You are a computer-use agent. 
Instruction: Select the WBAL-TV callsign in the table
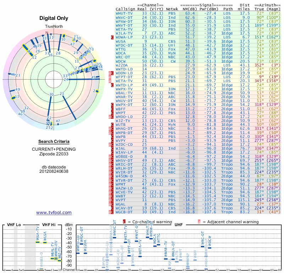124,93
